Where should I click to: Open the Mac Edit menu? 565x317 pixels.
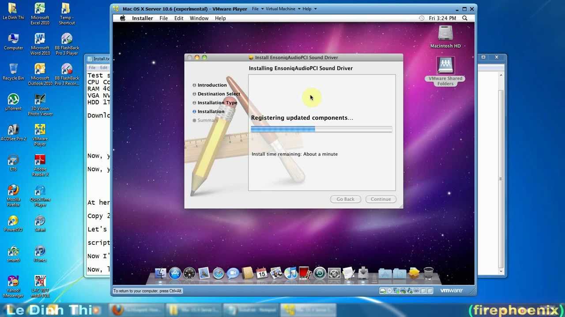(x=179, y=18)
